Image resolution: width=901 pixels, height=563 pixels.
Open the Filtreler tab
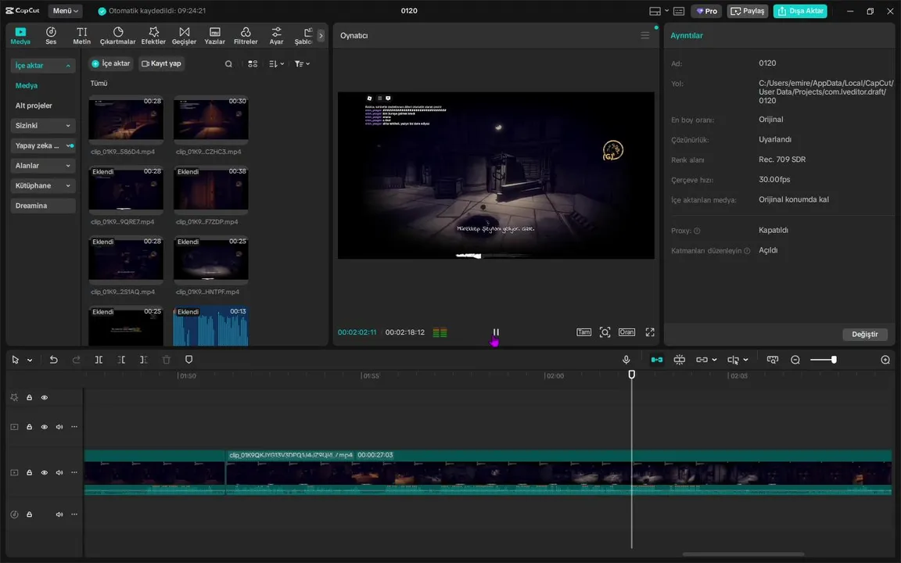pos(246,36)
